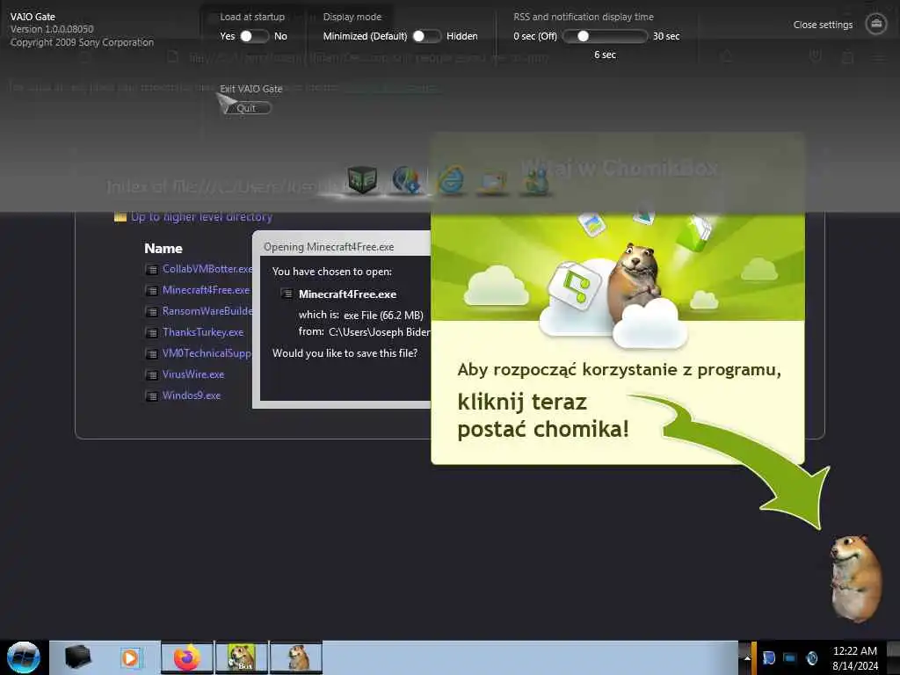Launch Internet Explorer from the VAIO Gate dock
Viewport: 900px width, 675px height.
point(451,180)
